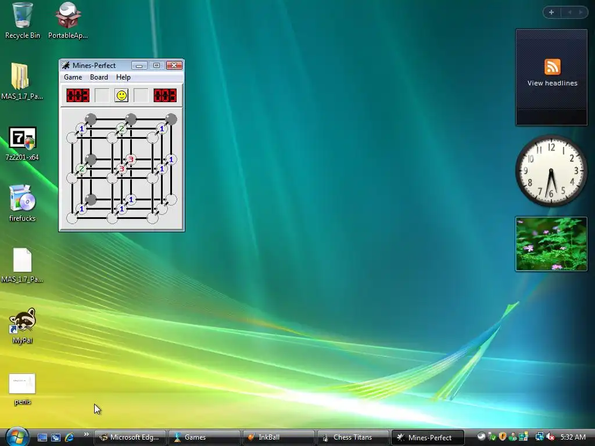Click the flower slideshow gadget picture
This screenshot has width=595, height=446.
point(551,244)
